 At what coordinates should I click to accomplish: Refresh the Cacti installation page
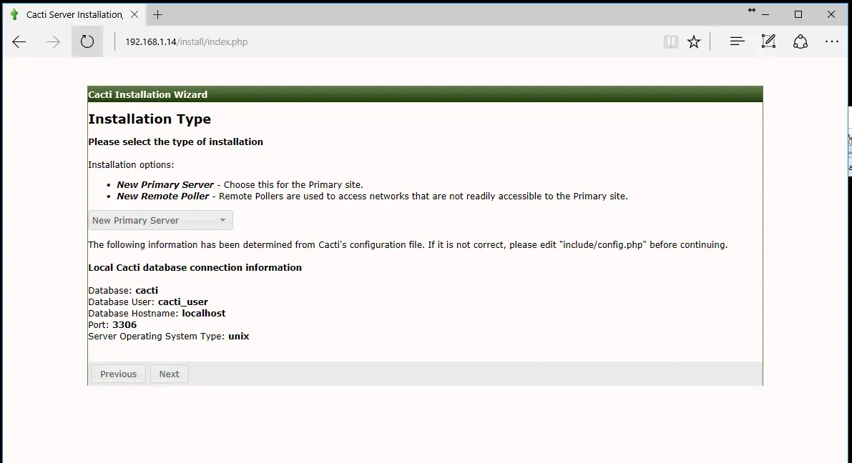point(87,41)
